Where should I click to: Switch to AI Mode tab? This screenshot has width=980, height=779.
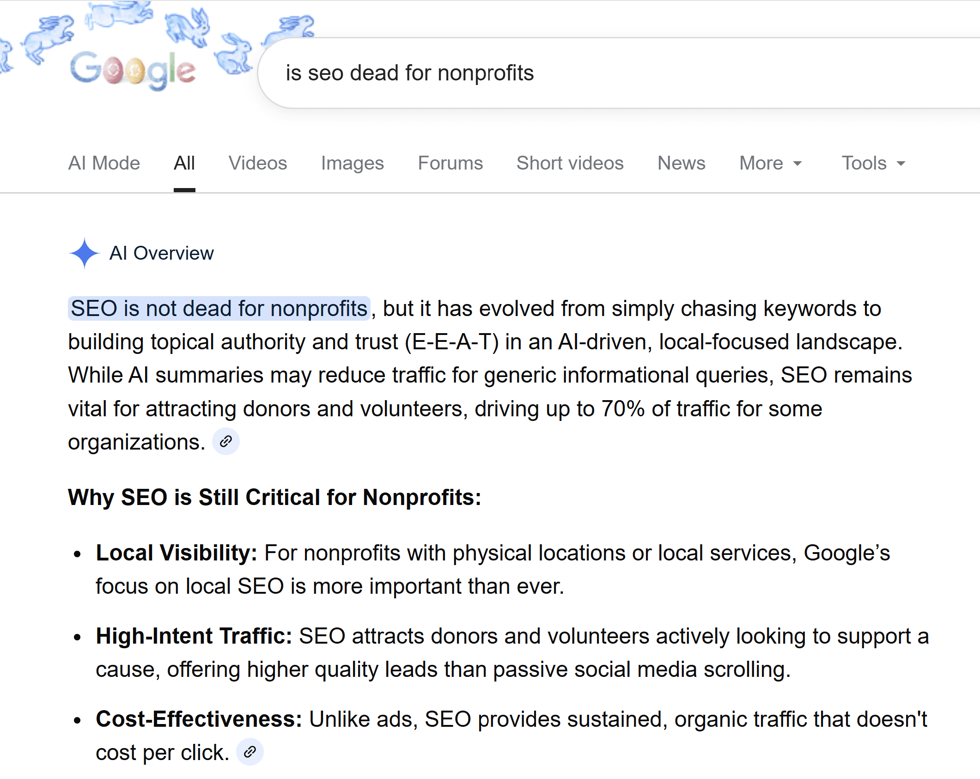tap(104, 163)
